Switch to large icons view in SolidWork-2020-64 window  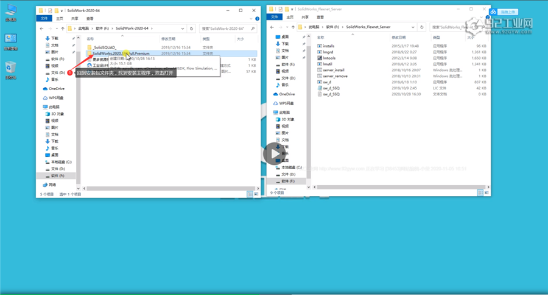[256, 194]
